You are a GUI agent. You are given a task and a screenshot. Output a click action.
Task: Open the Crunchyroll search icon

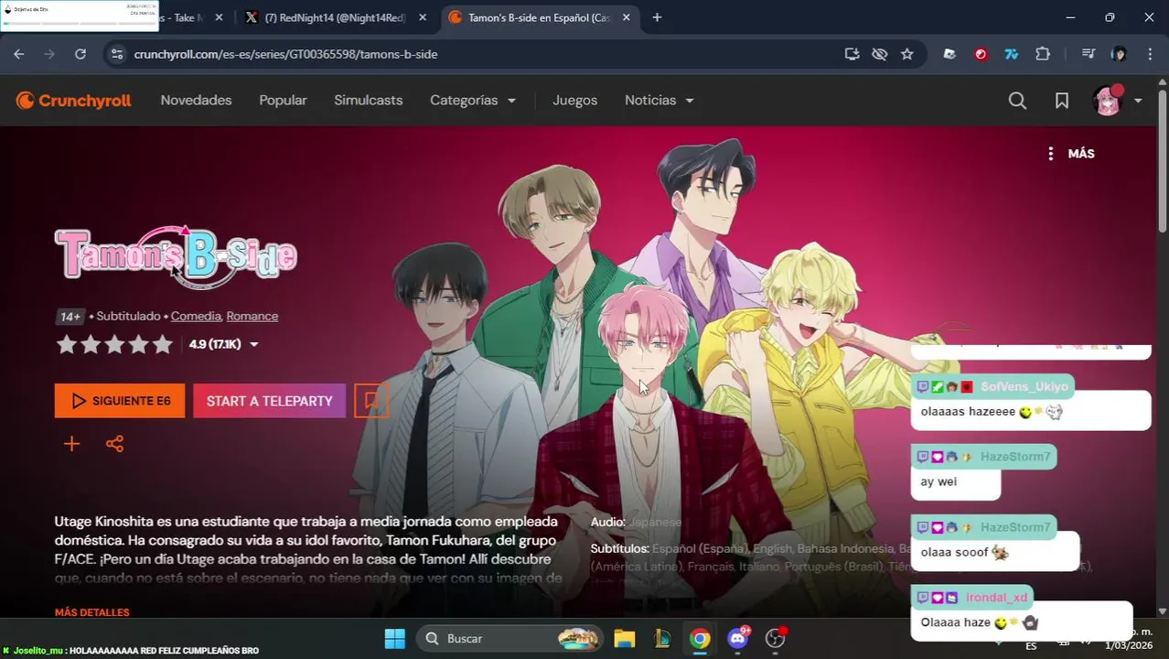pyautogui.click(x=1017, y=101)
